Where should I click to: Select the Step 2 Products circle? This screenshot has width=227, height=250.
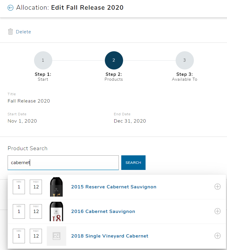click(x=114, y=60)
